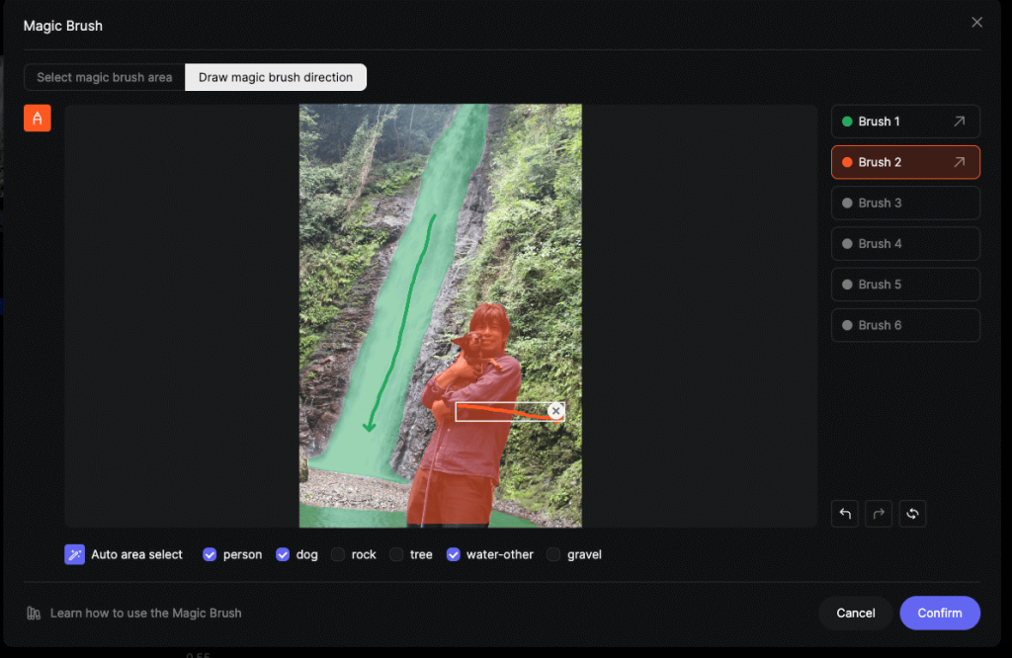This screenshot has width=1012, height=658.
Task: Select the Brush 3 slot
Action: point(905,203)
